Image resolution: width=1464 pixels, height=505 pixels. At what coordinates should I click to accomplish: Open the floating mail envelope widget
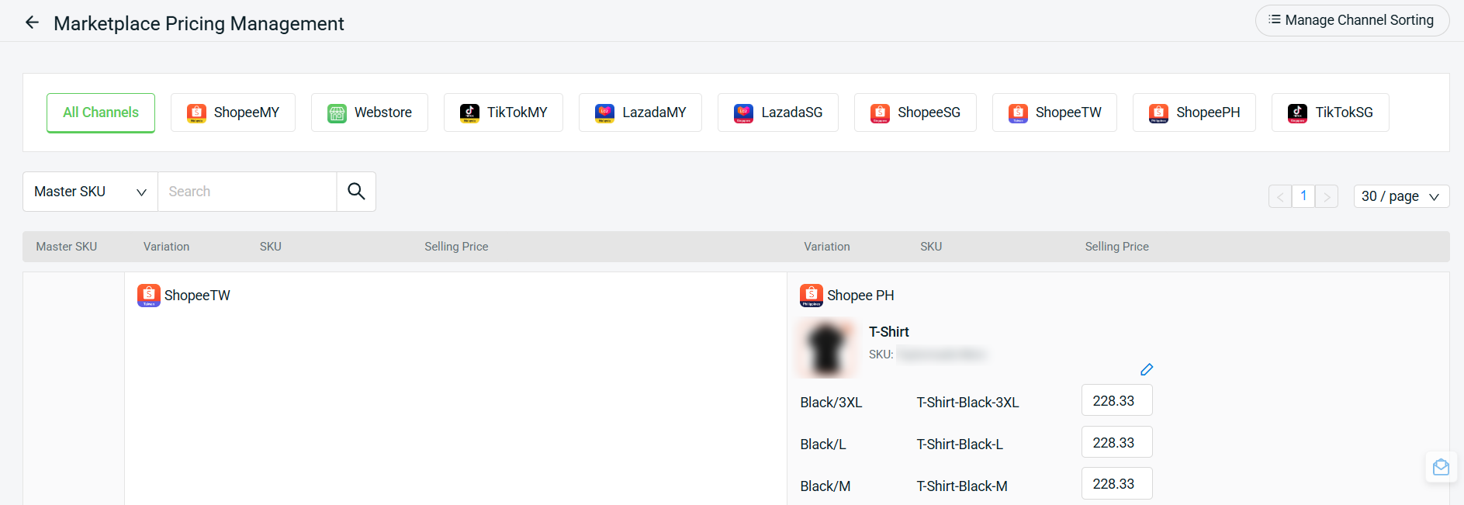[1441, 467]
